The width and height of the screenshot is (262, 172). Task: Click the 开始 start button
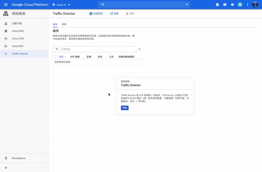click(x=125, y=108)
